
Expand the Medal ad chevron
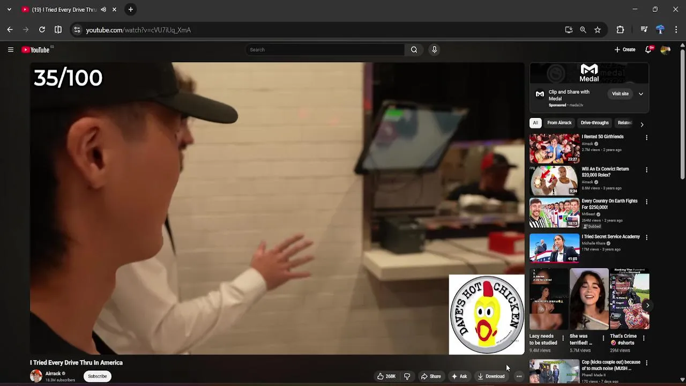[x=640, y=94]
